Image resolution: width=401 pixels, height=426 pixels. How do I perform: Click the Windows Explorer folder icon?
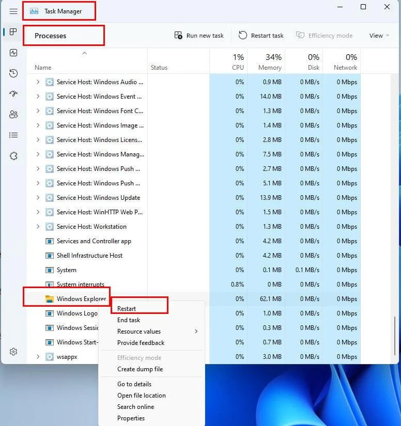(x=50, y=299)
